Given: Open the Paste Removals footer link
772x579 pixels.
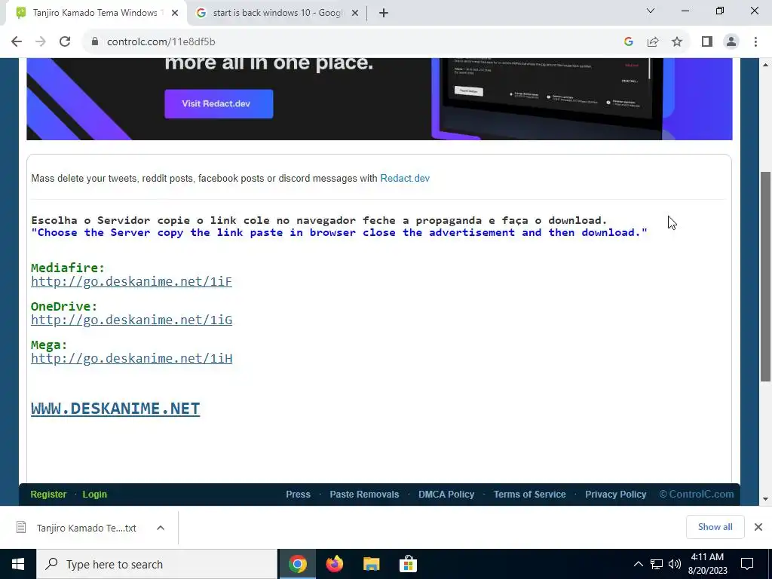Looking at the screenshot, I should click(364, 495).
